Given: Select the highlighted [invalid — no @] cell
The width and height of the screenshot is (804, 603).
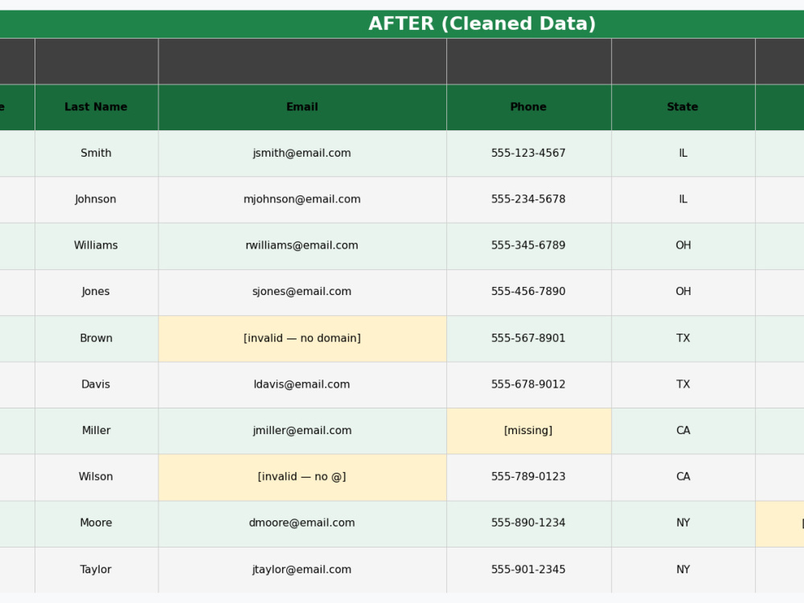Looking at the screenshot, I should coord(302,477).
